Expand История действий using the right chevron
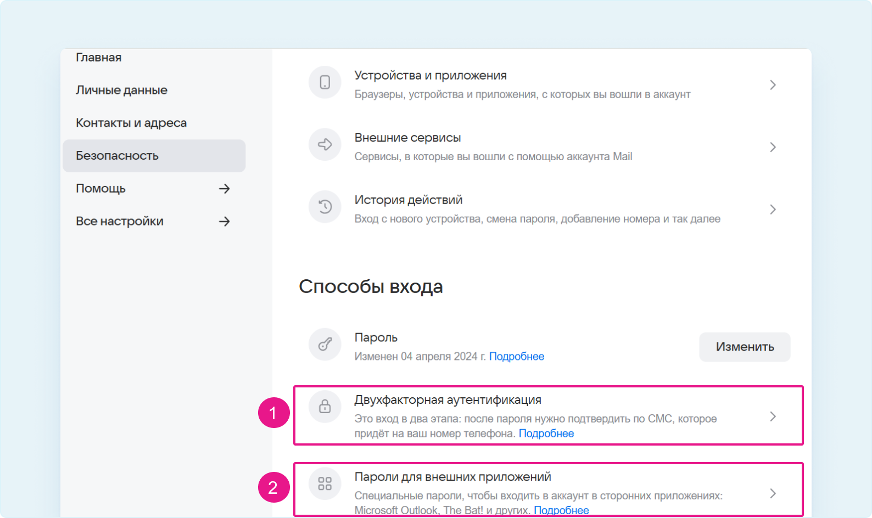The height and width of the screenshot is (518, 872). pyautogui.click(x=773, y=210)
